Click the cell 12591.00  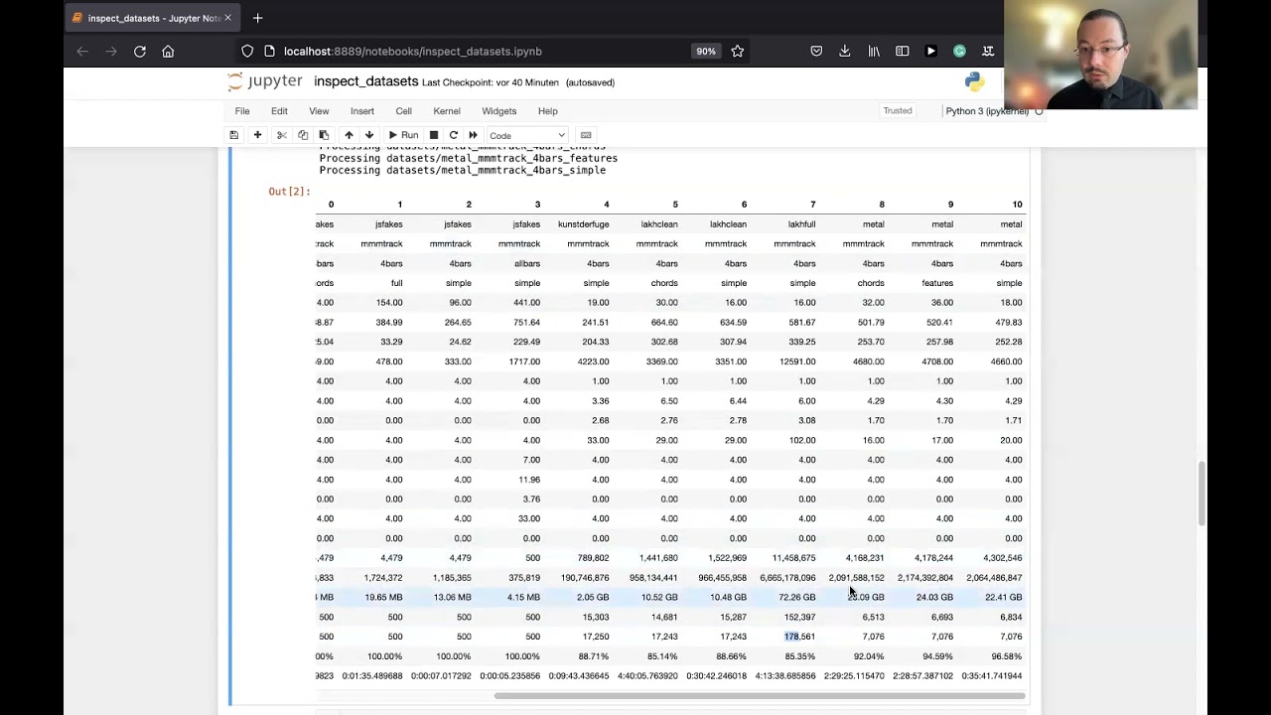coord(797,361)
